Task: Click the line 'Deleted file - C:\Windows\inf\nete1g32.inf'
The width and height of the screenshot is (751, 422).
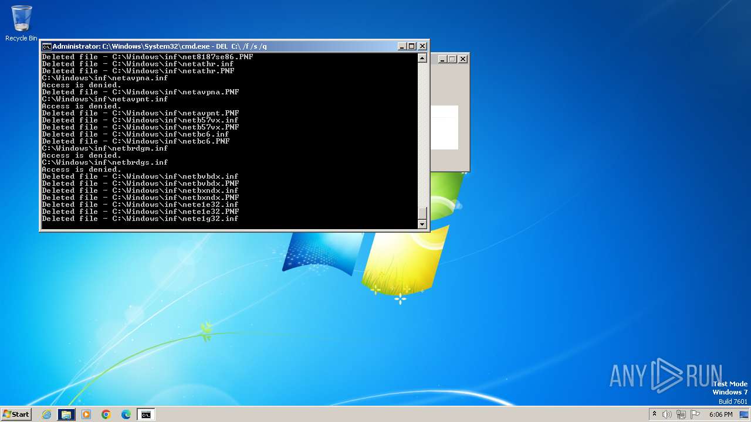Action: (140, 219)
